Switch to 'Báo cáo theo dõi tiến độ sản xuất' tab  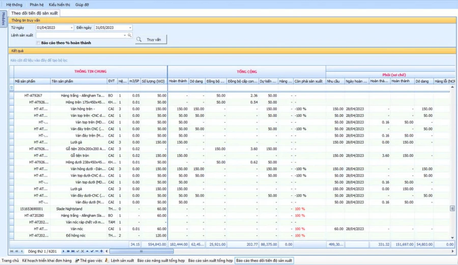pyautogui.click(x=264, y=260)
